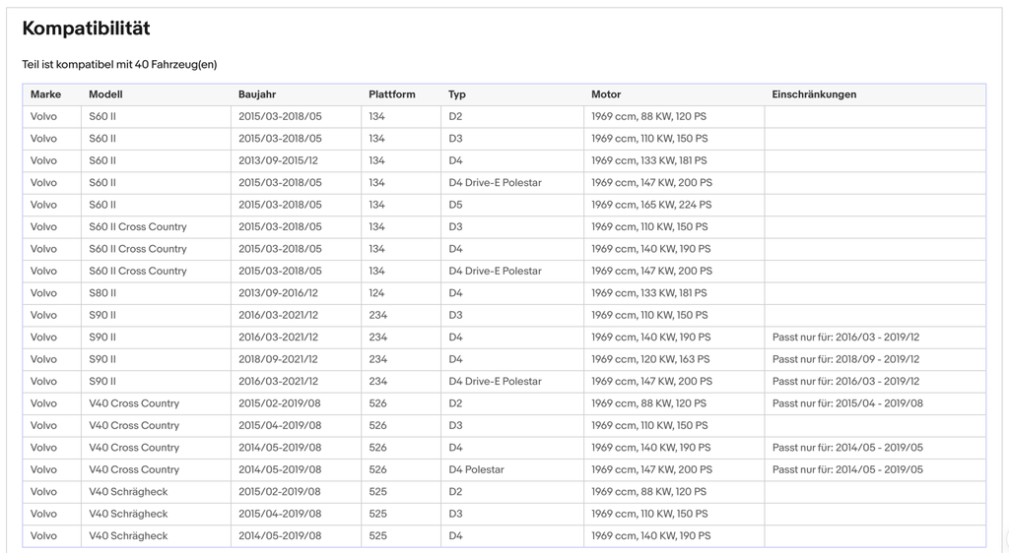Click the Plattform column header

[392, 94]
